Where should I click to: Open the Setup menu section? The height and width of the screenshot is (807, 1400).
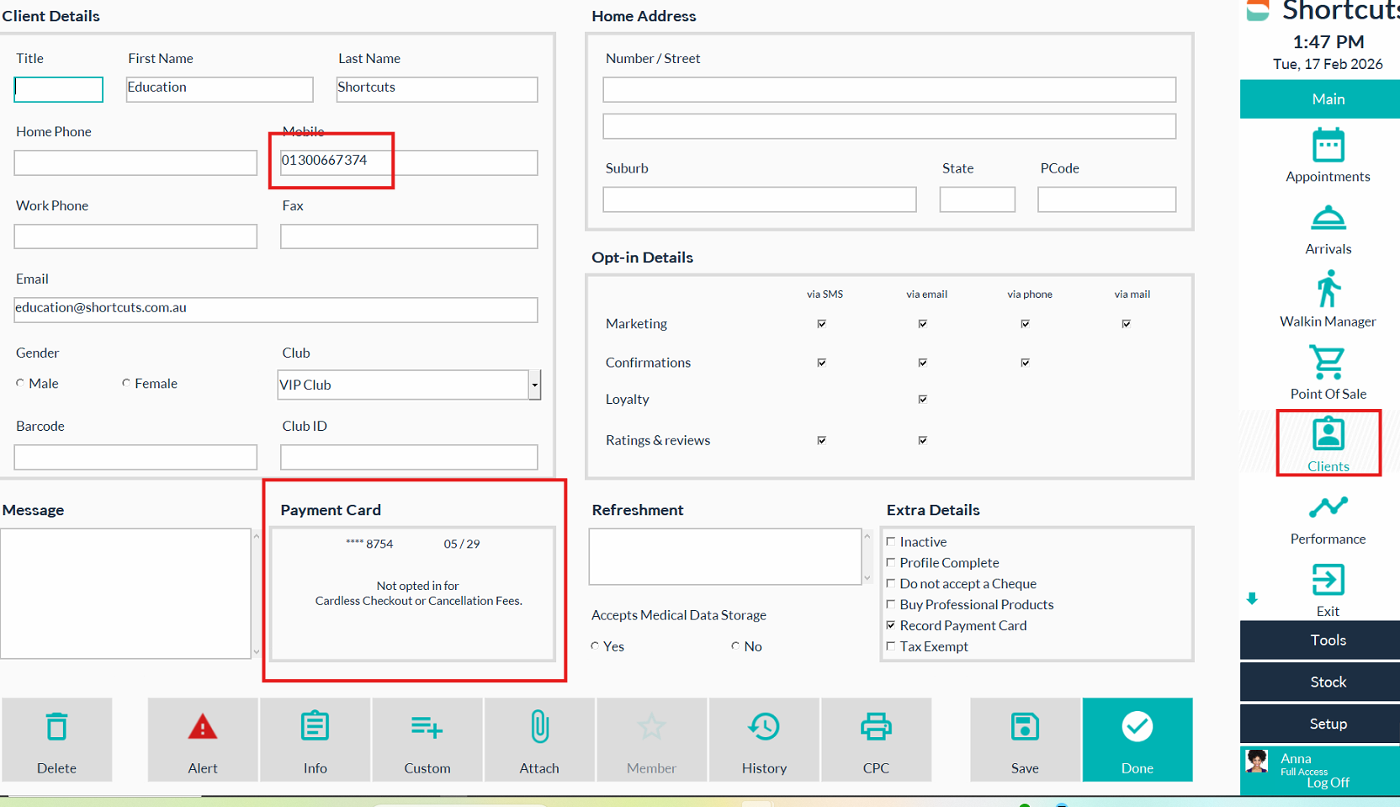1328,724
